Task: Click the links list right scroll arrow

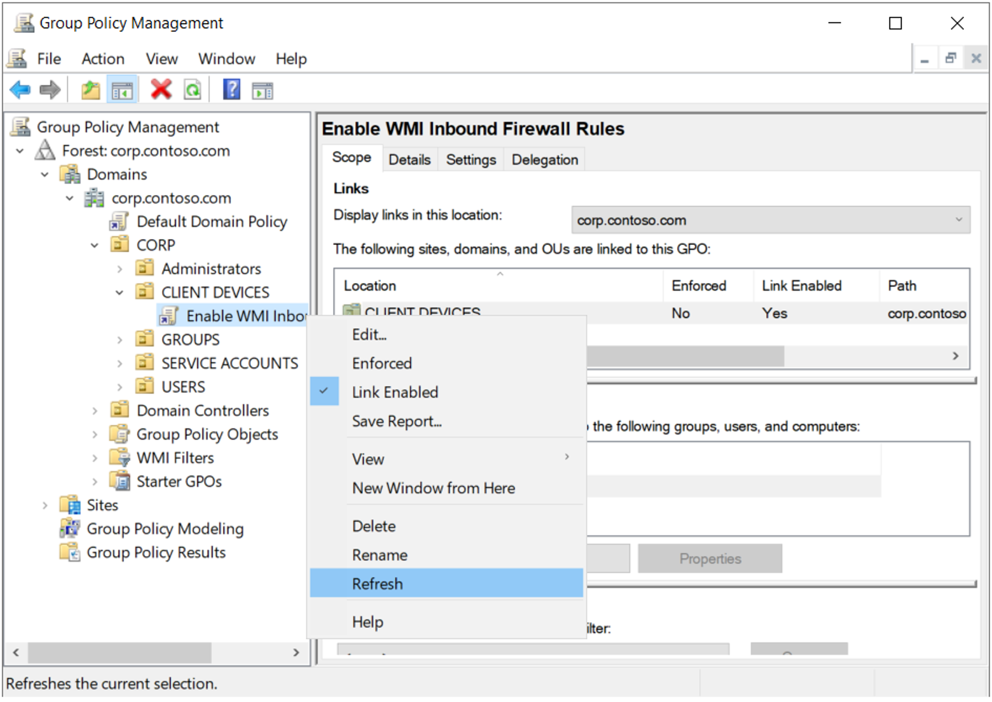Action: pos(956,356)
